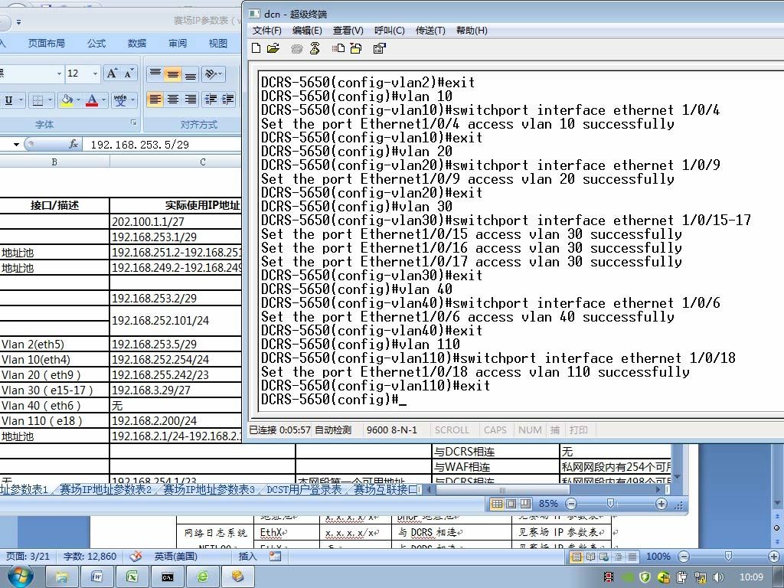Screen dimensions: 784x588
Task: Open the 传送(T) menu in HyperTerminal
Action: point(430,31)
